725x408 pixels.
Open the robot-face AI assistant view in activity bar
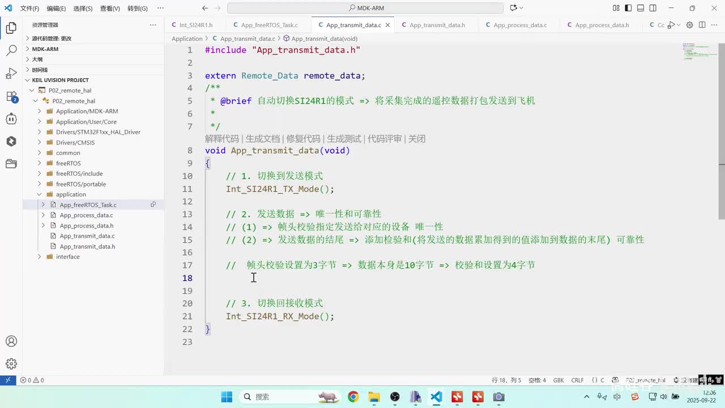pos(11,118)
